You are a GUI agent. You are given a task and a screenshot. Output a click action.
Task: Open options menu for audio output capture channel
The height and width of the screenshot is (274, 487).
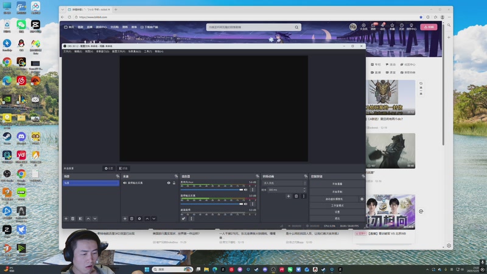pos(253,204)
